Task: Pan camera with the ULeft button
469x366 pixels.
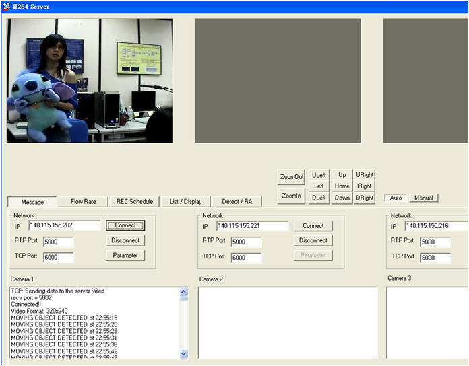Action: tap(319, 175)
